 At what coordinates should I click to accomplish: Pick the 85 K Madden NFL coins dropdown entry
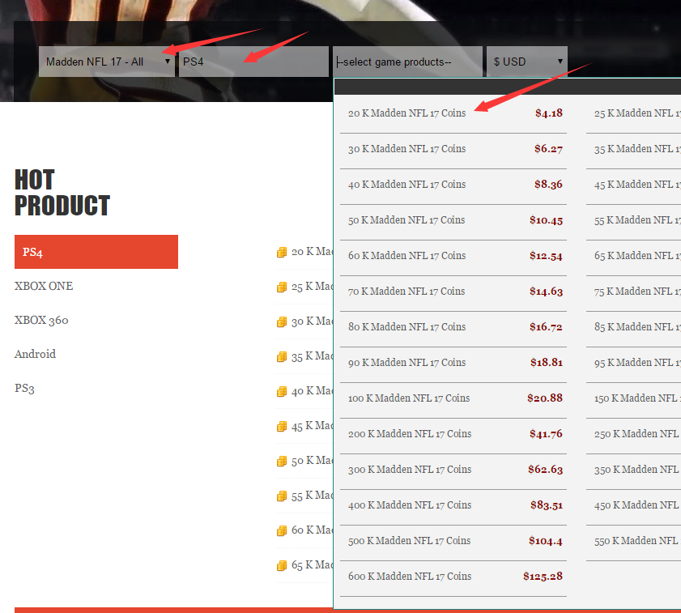pos(634,327)
